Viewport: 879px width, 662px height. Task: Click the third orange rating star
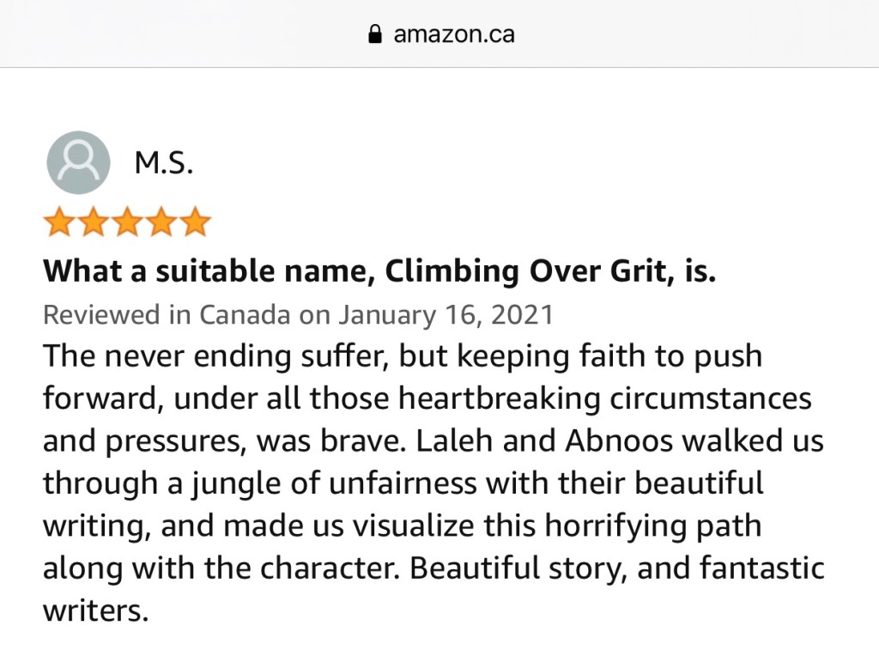127,222
